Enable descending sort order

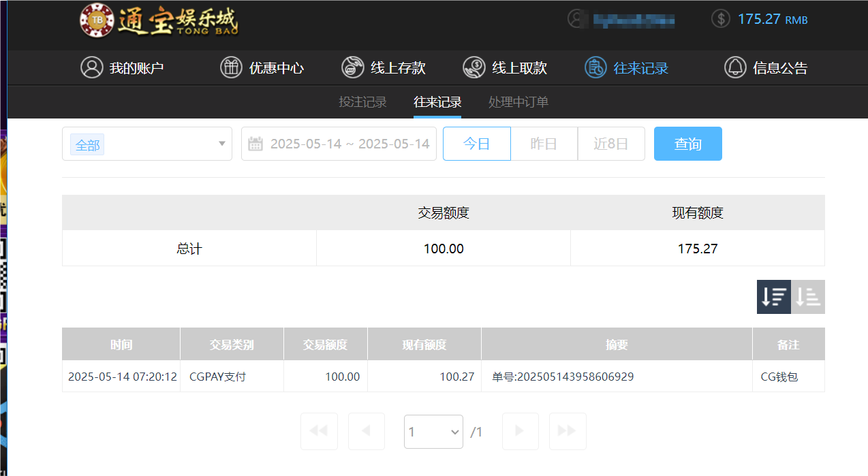tap(773, 296)
